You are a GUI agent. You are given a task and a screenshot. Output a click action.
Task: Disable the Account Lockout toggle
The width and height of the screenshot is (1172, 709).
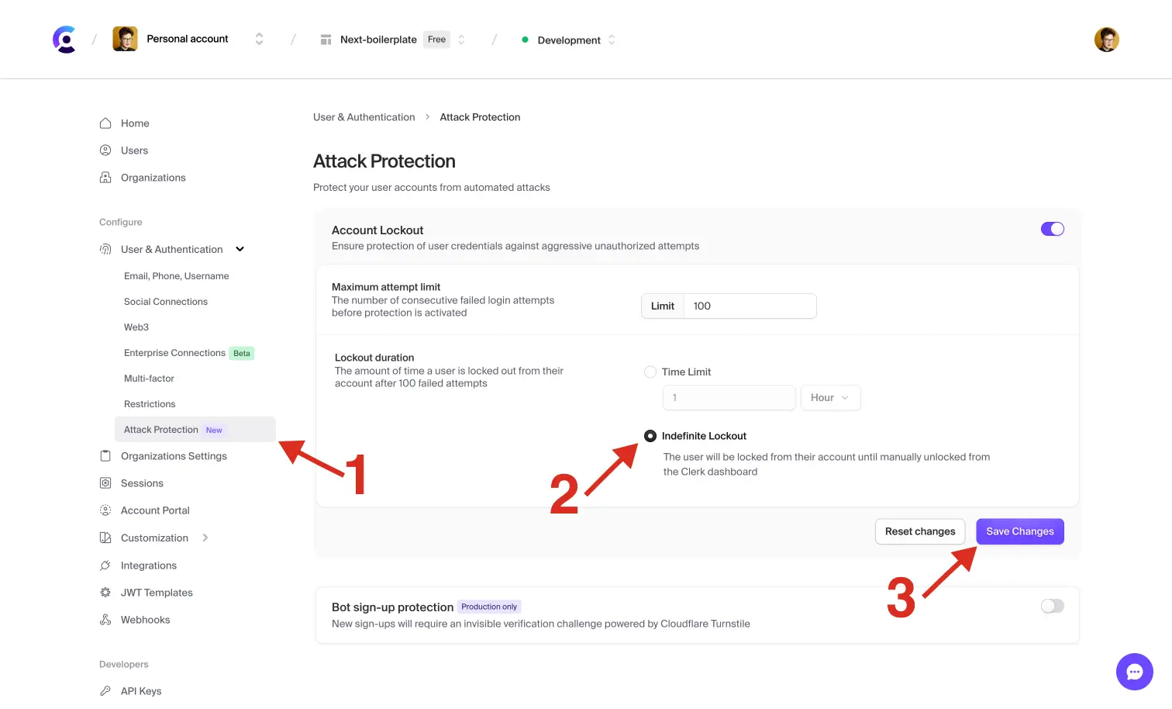coord(1052,229)
